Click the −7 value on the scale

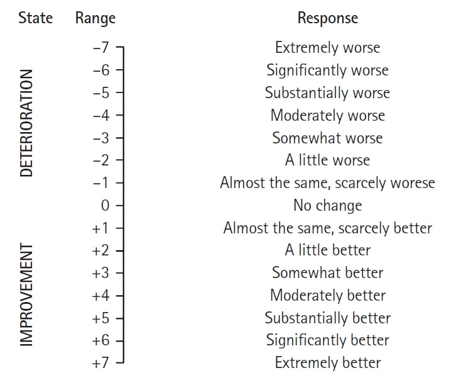(x=101, y=47)
